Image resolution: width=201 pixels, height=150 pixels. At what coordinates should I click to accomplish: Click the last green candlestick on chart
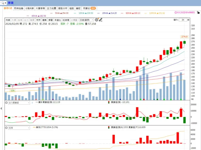[184, 42]
